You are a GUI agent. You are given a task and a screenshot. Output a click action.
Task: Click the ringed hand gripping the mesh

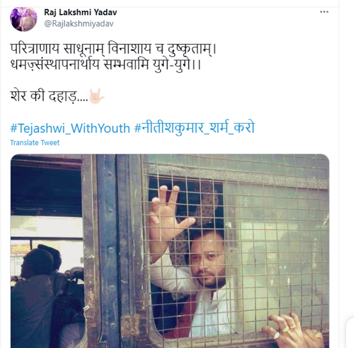pos(294,331)
